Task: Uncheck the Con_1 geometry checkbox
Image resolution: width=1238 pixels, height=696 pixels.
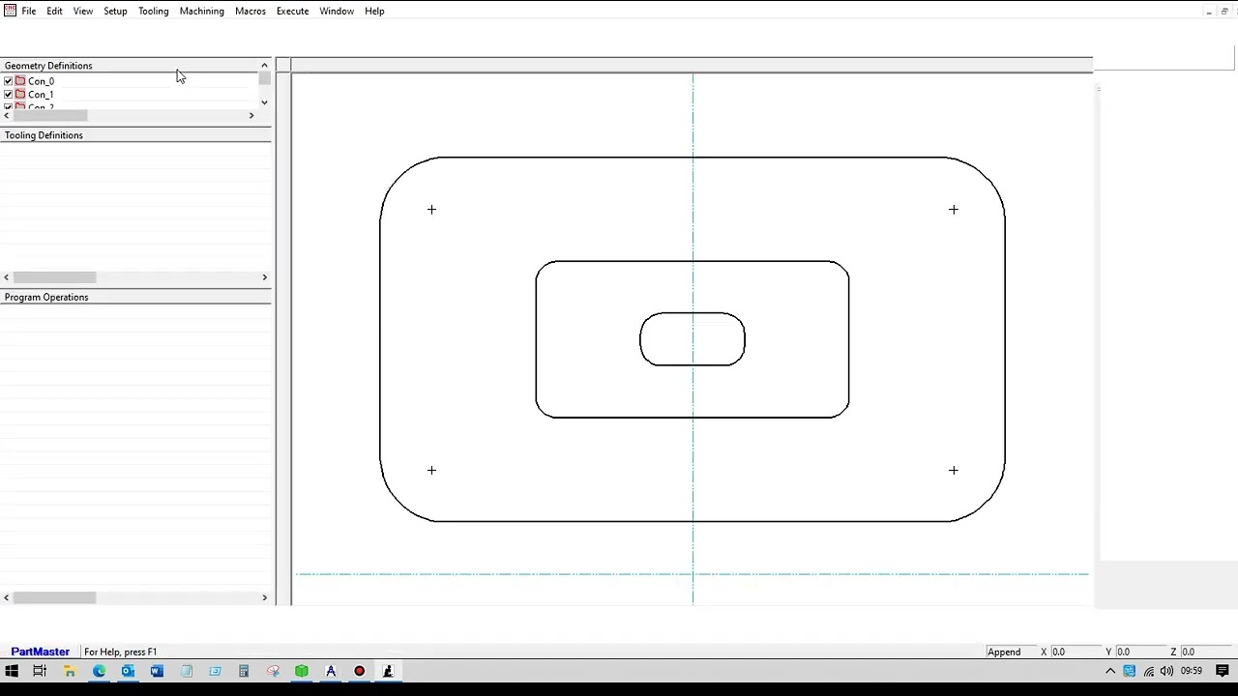Action: click(9, 95)
